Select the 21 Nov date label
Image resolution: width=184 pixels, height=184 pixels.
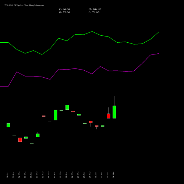[66, 175]
